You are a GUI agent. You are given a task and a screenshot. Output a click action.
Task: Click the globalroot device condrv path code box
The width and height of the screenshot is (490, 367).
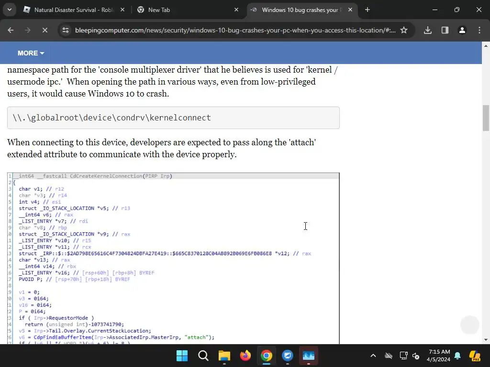point(173,118)
